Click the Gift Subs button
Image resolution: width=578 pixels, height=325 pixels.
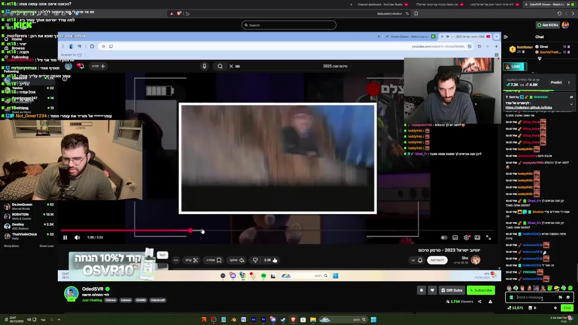[452, 290]
